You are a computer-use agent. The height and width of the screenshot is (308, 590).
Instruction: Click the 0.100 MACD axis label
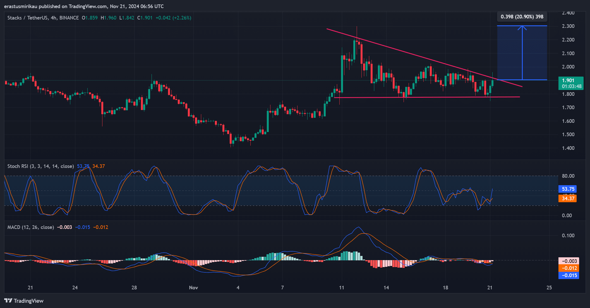click(568, 236)
